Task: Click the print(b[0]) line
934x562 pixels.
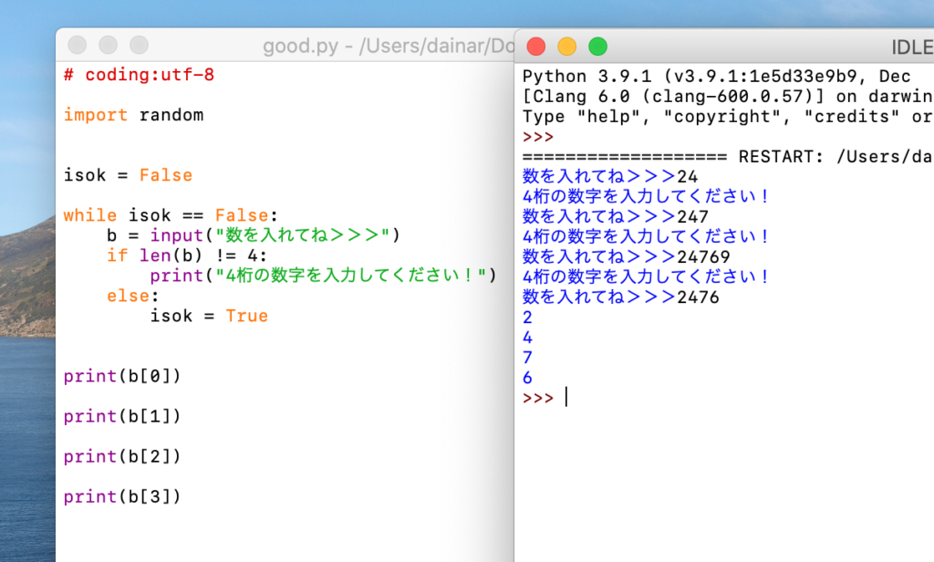Action: point(122,376)
